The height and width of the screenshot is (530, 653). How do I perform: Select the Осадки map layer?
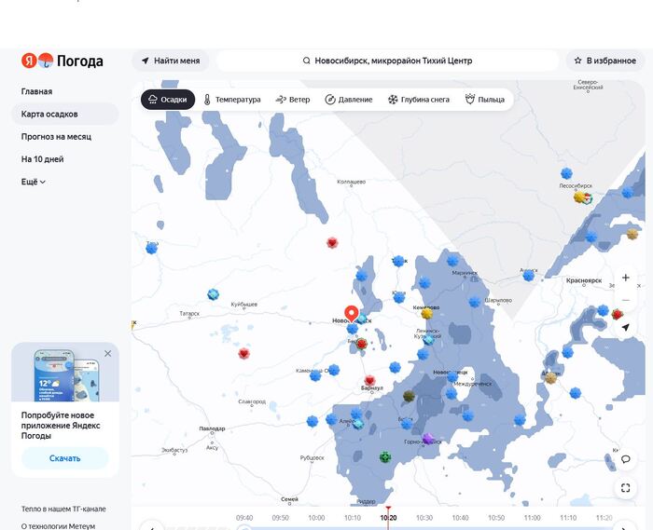click(x=168, y=100)
